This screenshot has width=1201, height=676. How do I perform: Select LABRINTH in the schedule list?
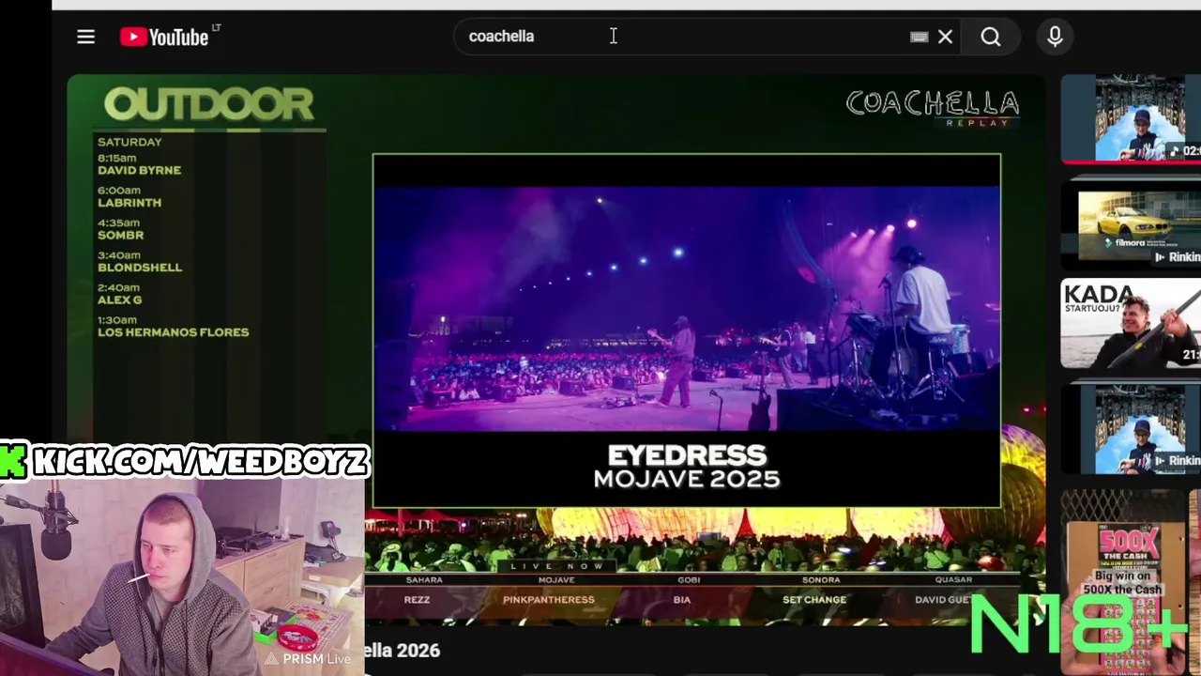click(129, 203)
